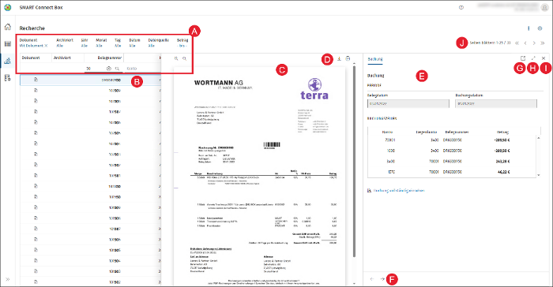Screen dimensions: 553x287
Task: Open document icon in the second table row
Action: [36, 91]
